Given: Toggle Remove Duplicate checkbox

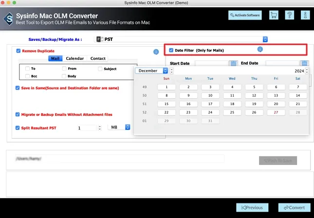Looking at the screenshot, I should click(x=18, y=51).
